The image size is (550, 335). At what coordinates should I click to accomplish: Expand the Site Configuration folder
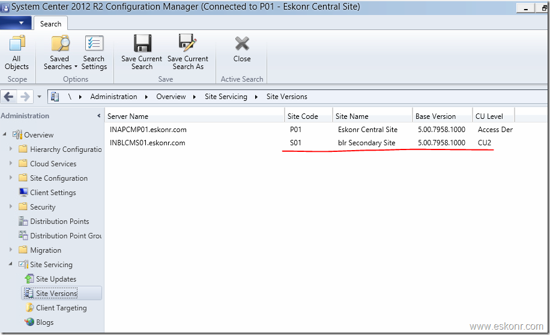click(11, 178)
